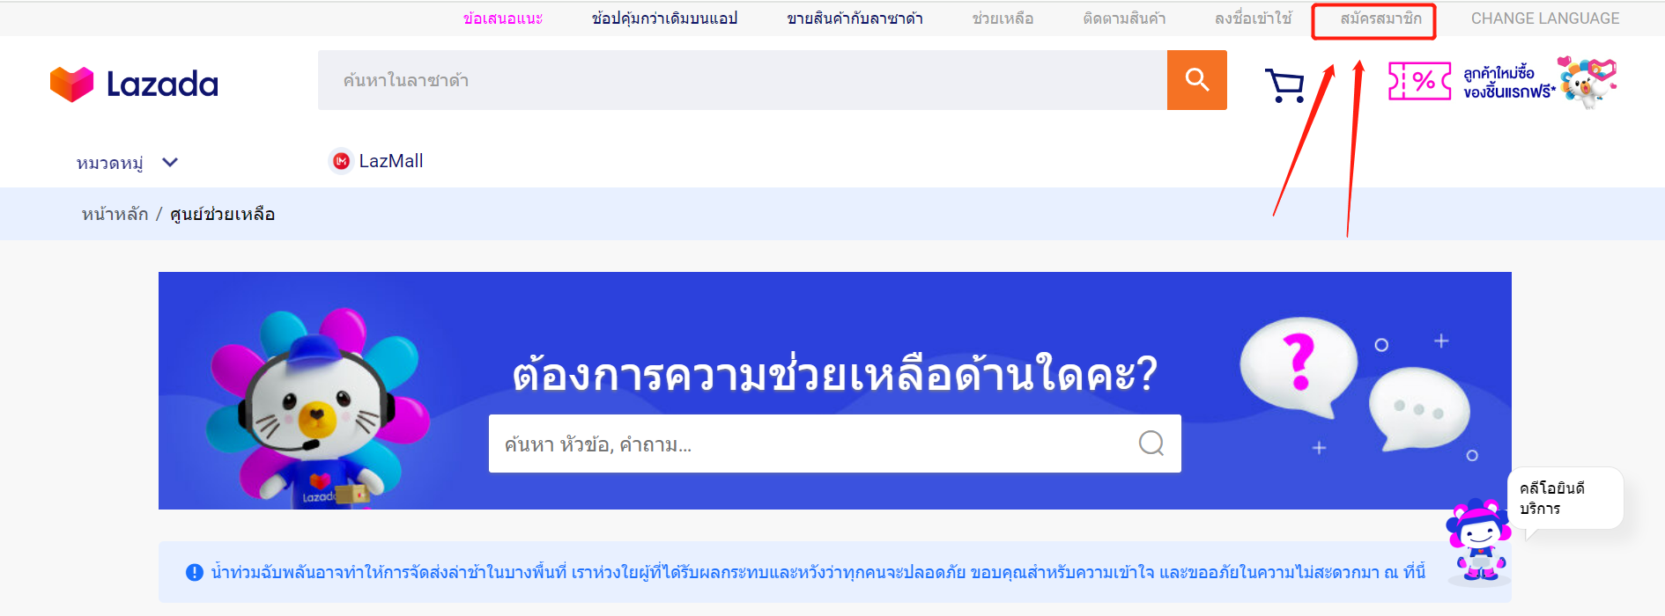
Task: Click ขายสินค้ากับลาซาด้า sell on Lazada link
Action: (855, 18)
